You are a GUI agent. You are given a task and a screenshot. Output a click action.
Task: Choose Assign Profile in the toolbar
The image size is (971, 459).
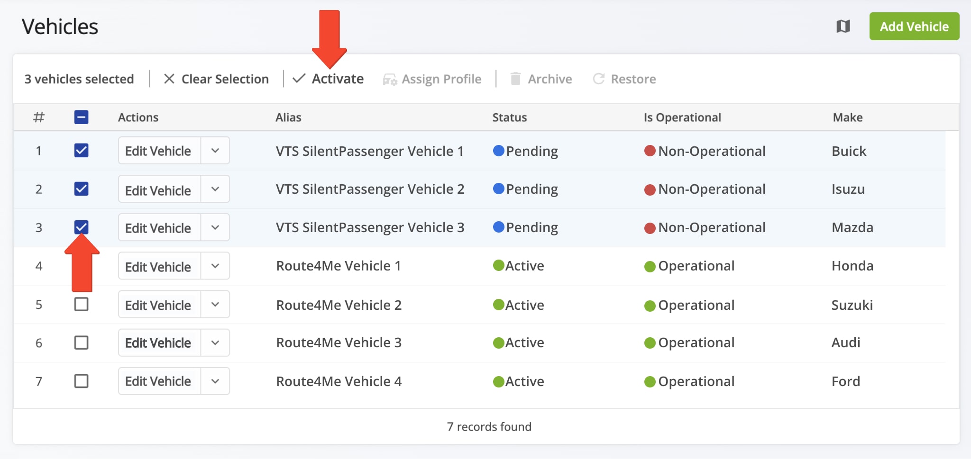click(x=432, y=79)
